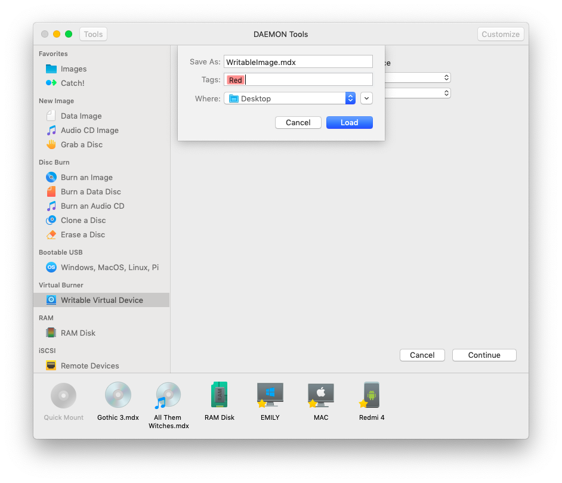Click the RAM Disk device in bottom bar
This screenshot has width=562, height=483.
point(220,395)
